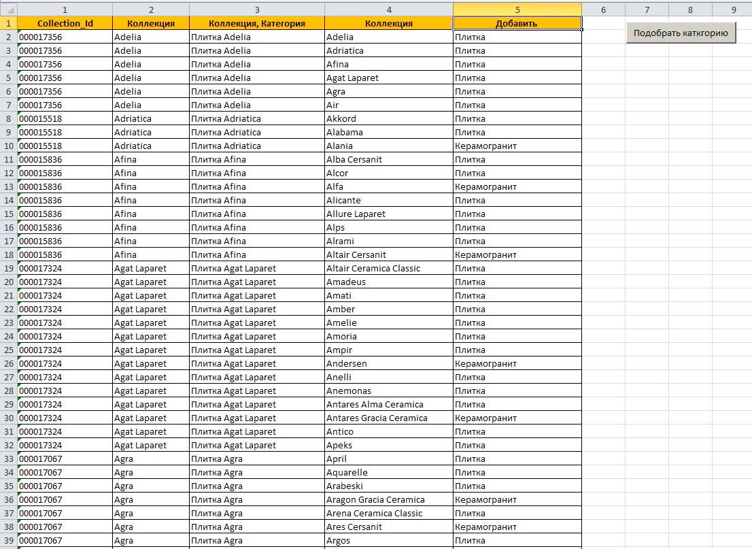This screenshot has width=752, height=549.
Task: Select column 7 header
Action: point(647,10)
